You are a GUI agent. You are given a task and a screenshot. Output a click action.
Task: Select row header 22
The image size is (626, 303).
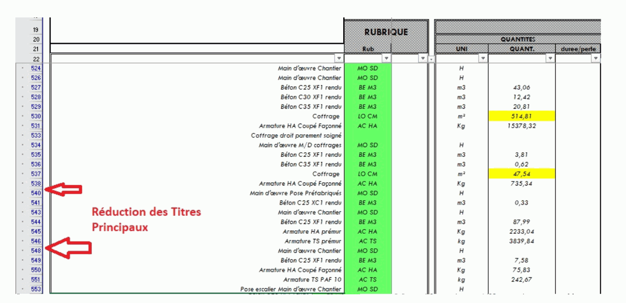(36, 58)
